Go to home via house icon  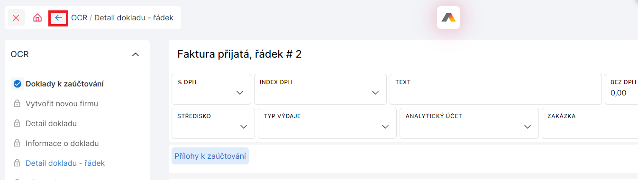pos(37,18)
